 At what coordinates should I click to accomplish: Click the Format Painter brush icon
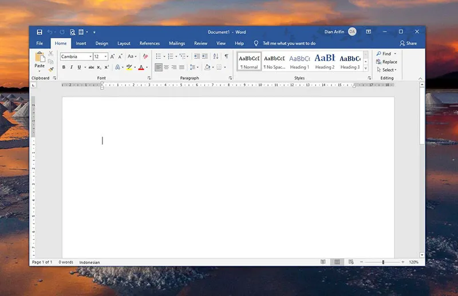point(51,70)
